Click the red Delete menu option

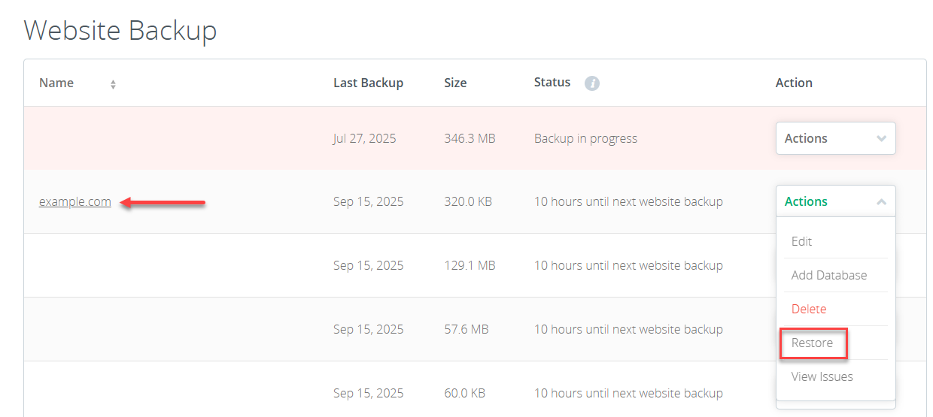(808, 309)
